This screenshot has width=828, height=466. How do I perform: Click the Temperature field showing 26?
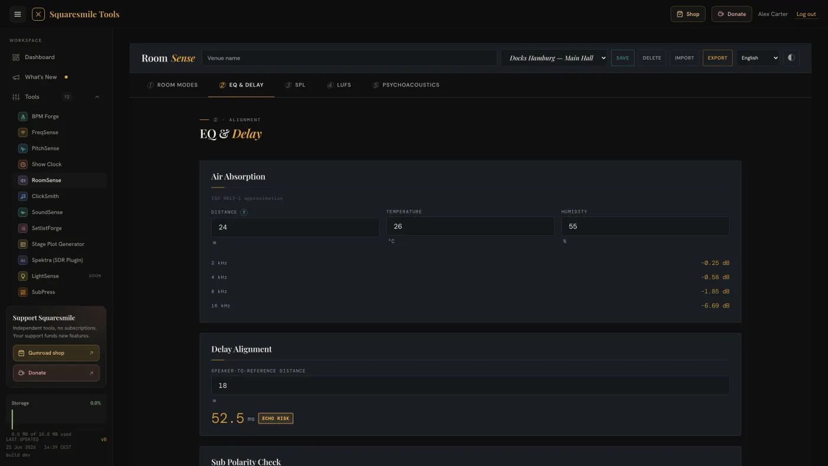(x=470, y=226)
